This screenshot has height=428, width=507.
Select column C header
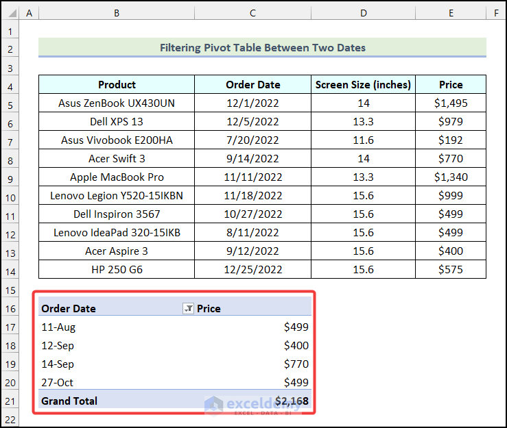point(252,13)
